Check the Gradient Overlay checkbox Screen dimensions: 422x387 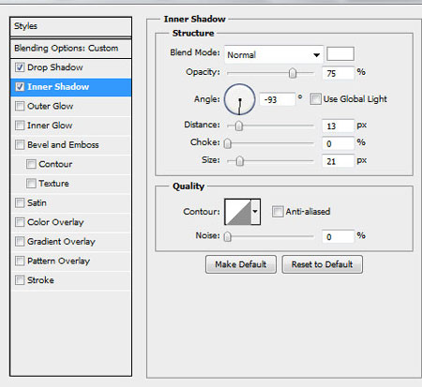pos(20,242)
